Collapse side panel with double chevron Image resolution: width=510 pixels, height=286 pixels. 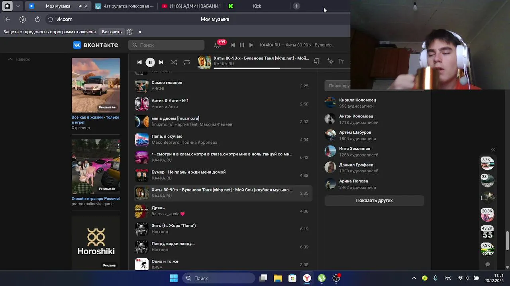(493, 150)
